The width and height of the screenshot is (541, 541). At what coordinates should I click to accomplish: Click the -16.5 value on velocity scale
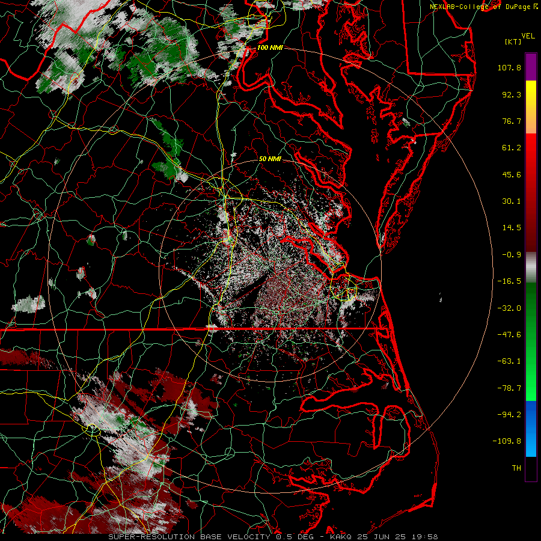509,281
